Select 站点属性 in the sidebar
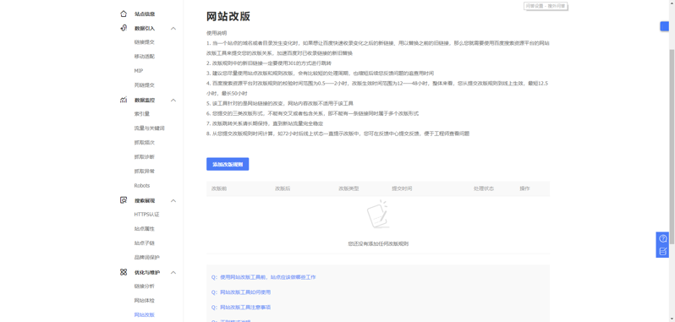Image resolution: width=675 pixels, height=322 pixels. pyautogui.click(x=144, y=229)
